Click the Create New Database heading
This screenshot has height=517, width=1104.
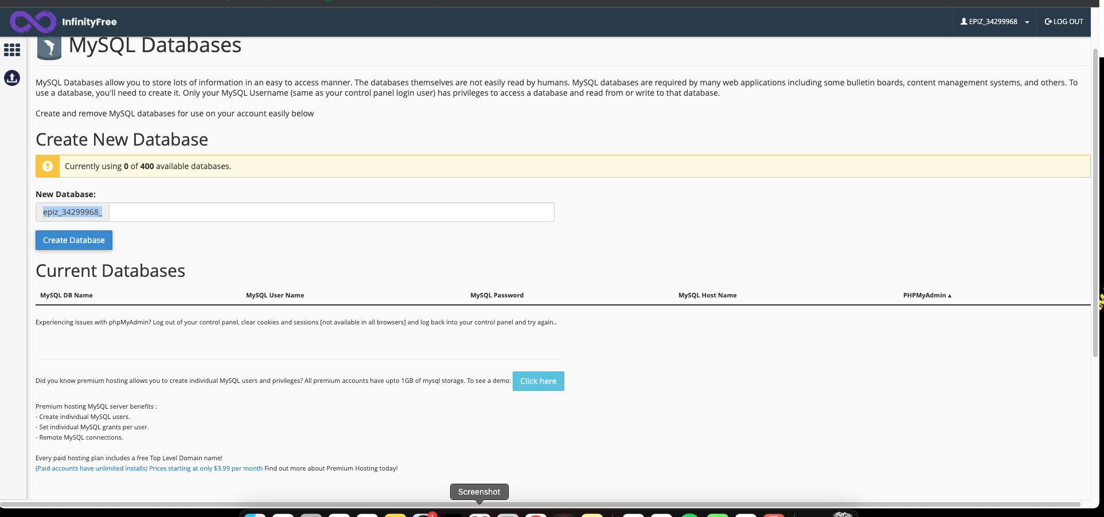[122, 139]
